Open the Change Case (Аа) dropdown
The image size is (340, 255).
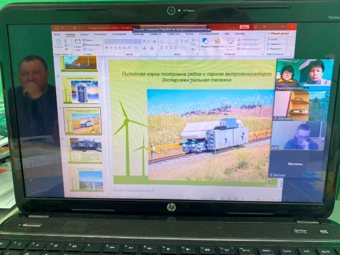[x=137, y=48]
